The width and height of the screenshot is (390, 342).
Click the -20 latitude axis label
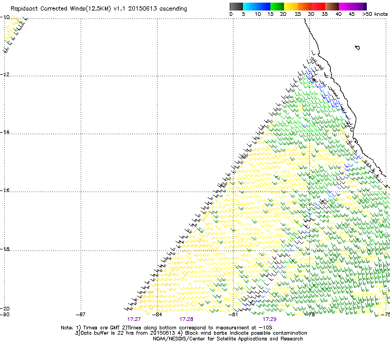coord(5,308)
